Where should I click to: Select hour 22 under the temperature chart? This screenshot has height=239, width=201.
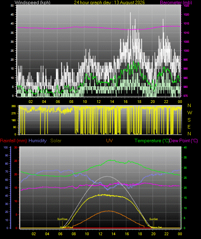(167, 234)
